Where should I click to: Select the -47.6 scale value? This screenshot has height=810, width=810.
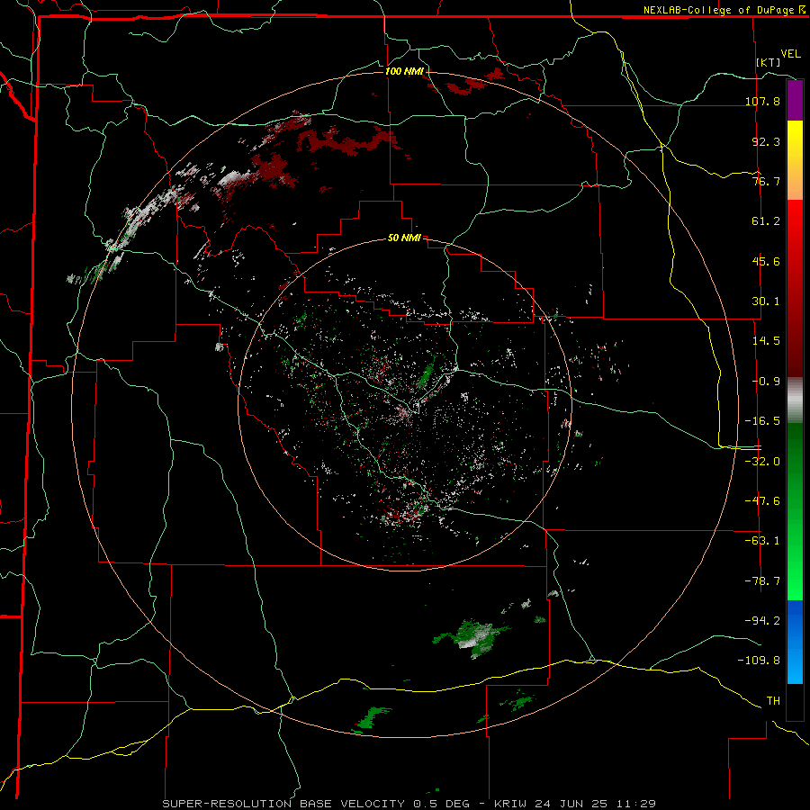(762, 501)
